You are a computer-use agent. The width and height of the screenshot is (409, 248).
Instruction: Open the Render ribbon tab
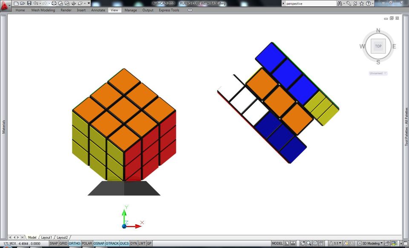[x=66, y=10]
